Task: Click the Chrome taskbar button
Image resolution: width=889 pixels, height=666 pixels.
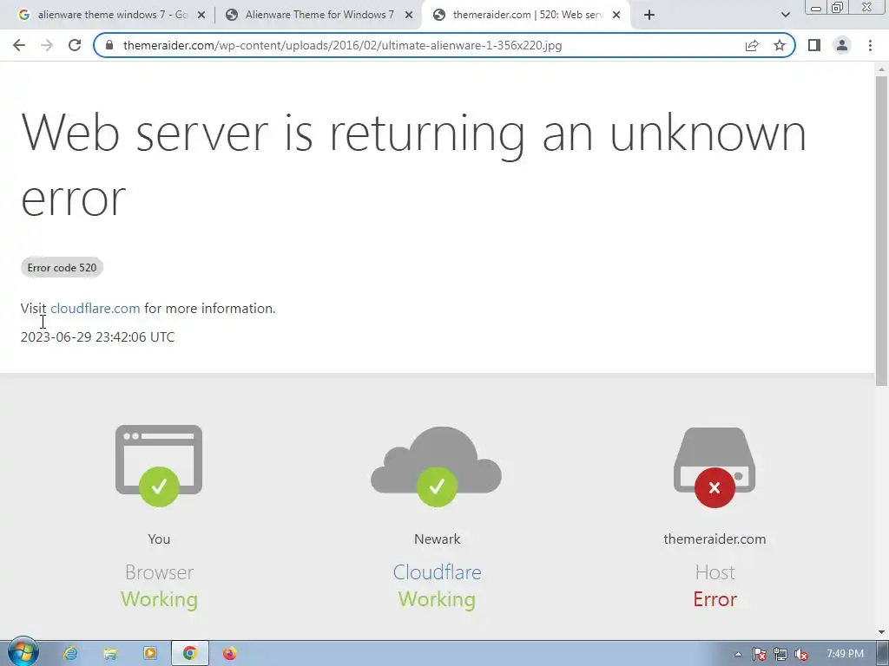Action: (x=190, y=654)
